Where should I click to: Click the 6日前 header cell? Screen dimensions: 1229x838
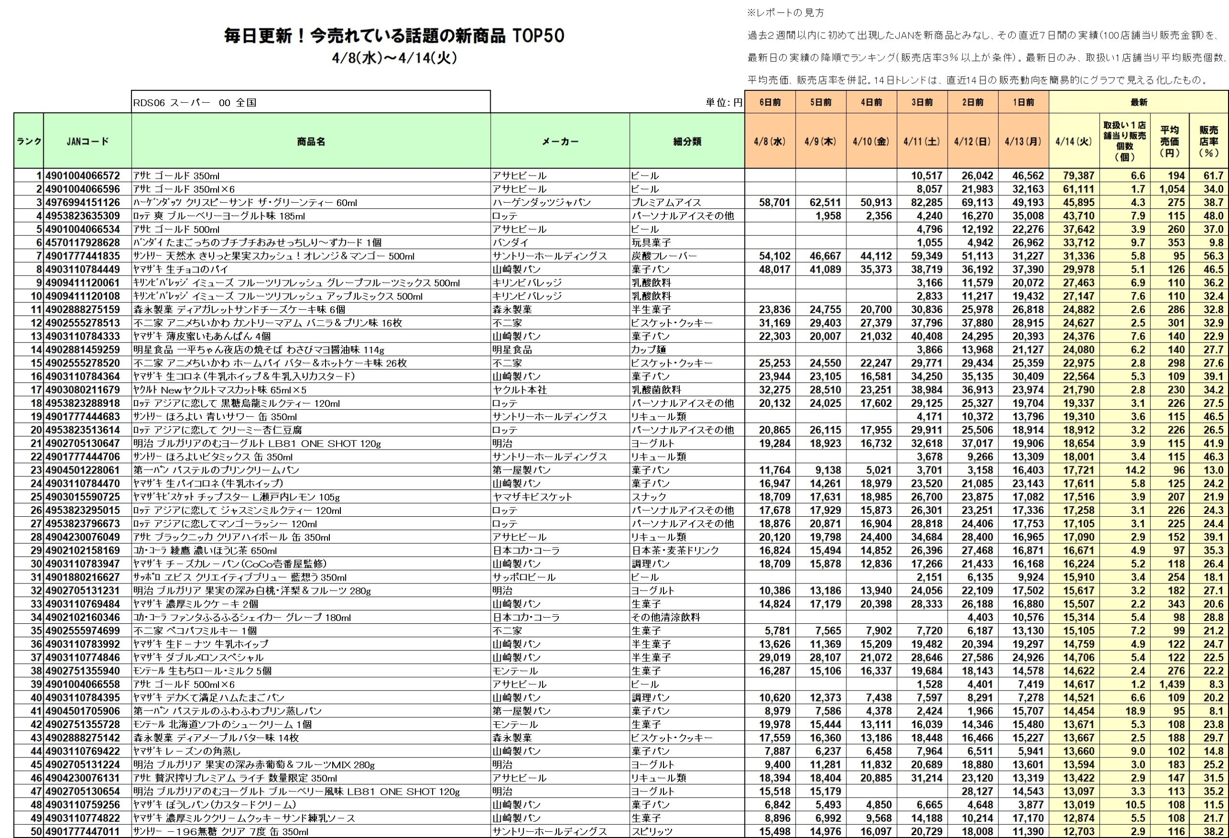click(x=770, y=102)
